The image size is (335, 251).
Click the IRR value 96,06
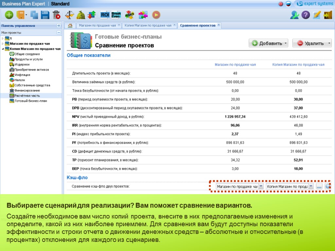point(235,125)
